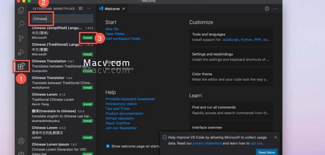This screenshot has width=325, height=155.
Task: Install Chinese Translator by mollykannn
Action: point(88,88)
